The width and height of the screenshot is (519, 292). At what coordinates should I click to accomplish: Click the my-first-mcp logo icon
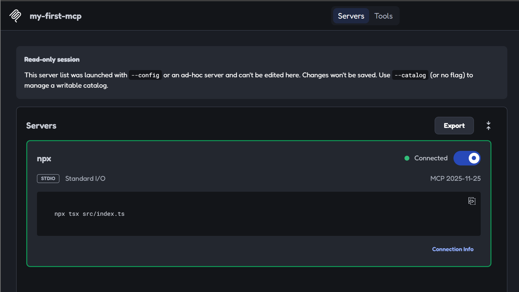pos(15,16)
